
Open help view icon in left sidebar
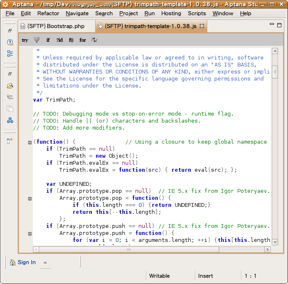tap(10, 43)
